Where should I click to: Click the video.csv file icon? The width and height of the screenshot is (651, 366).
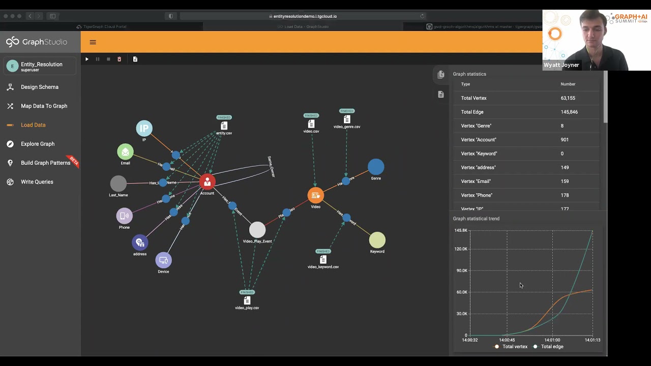click(x=311, y=124)
